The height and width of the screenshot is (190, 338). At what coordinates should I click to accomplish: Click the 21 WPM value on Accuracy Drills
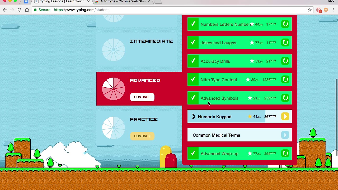(x=271, y=61)
